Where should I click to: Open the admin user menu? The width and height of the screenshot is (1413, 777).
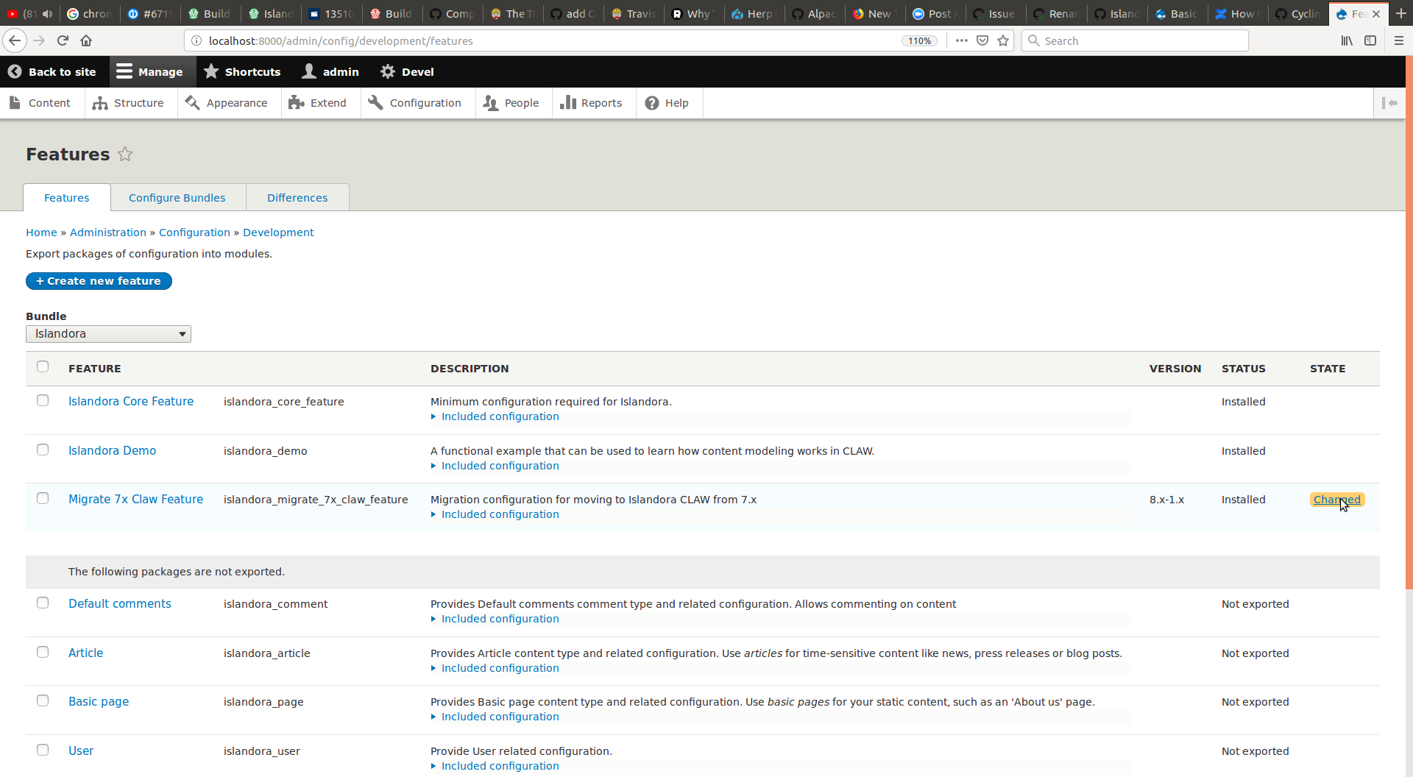click(x=330, y=71)
